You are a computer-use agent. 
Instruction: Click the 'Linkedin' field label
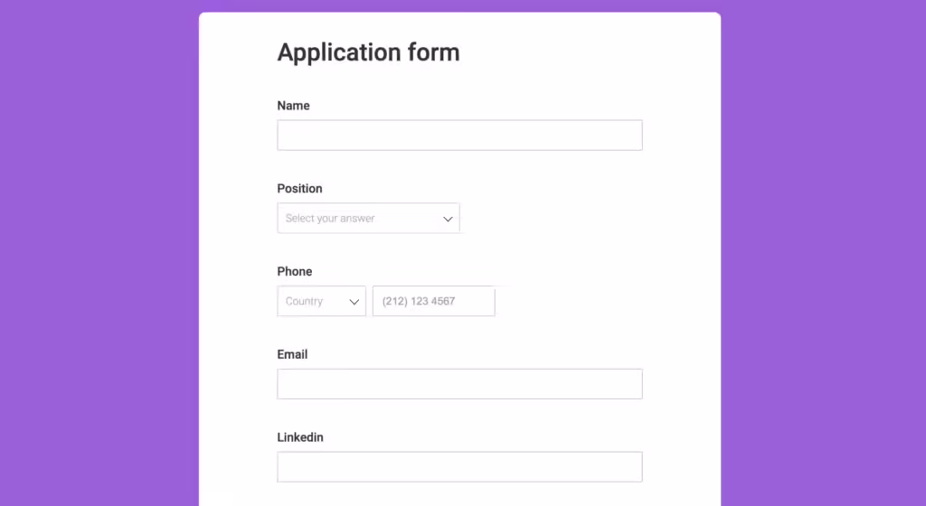[x=300, y=437]
